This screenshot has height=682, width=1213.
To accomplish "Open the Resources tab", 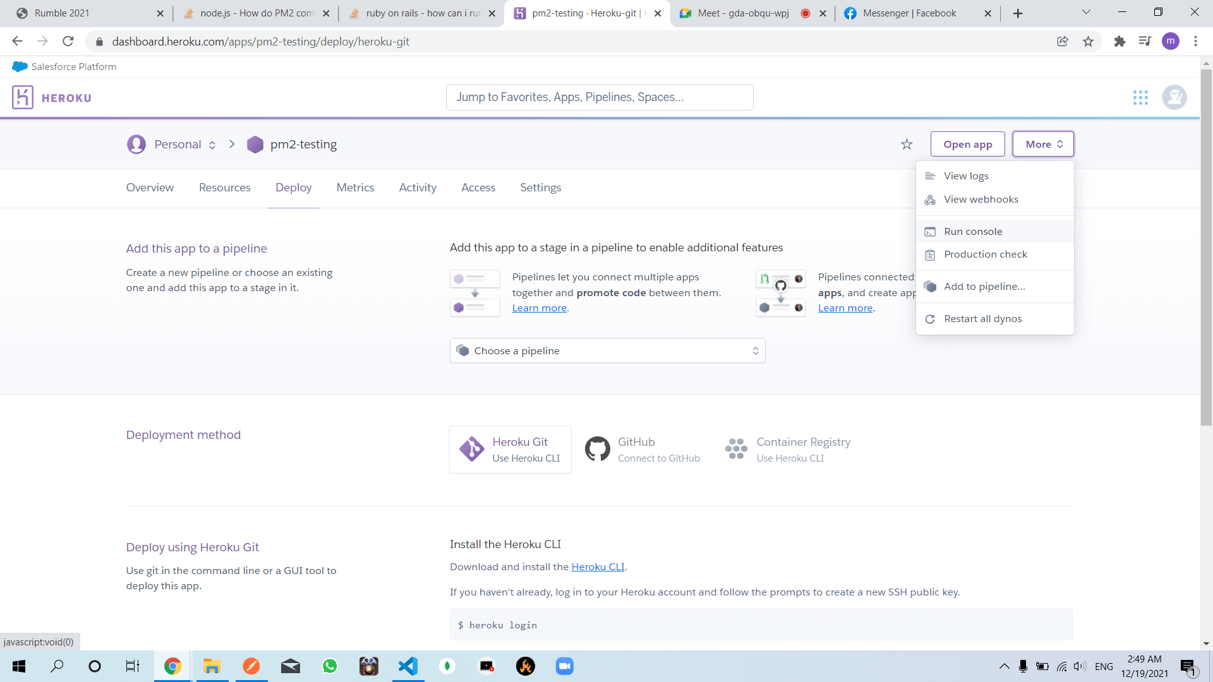I will coord(224,188).
